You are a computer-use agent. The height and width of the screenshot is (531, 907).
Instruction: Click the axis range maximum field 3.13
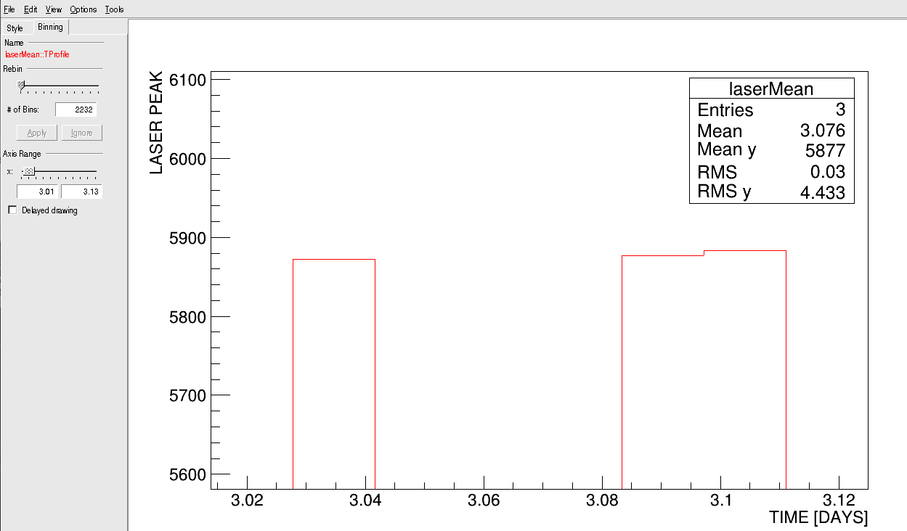click(81, 192)
